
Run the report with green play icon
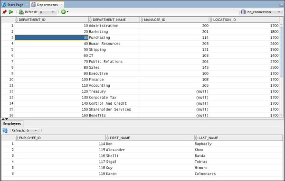(11, 12)
